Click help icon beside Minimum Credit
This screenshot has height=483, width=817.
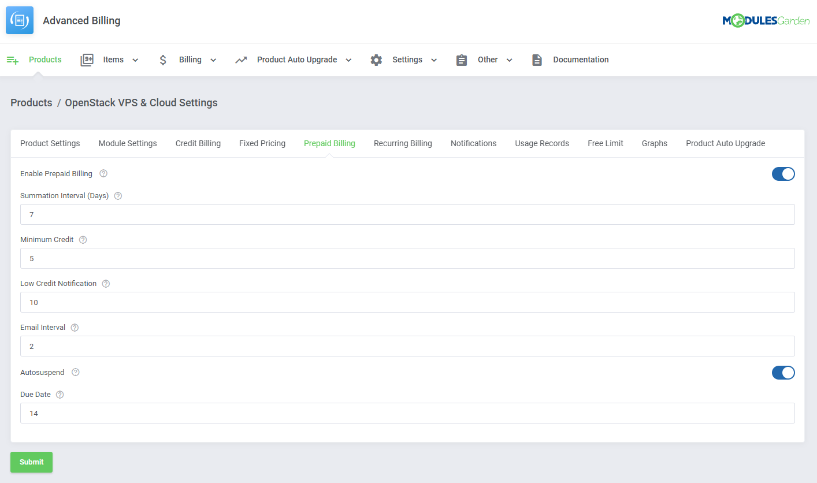83,240
